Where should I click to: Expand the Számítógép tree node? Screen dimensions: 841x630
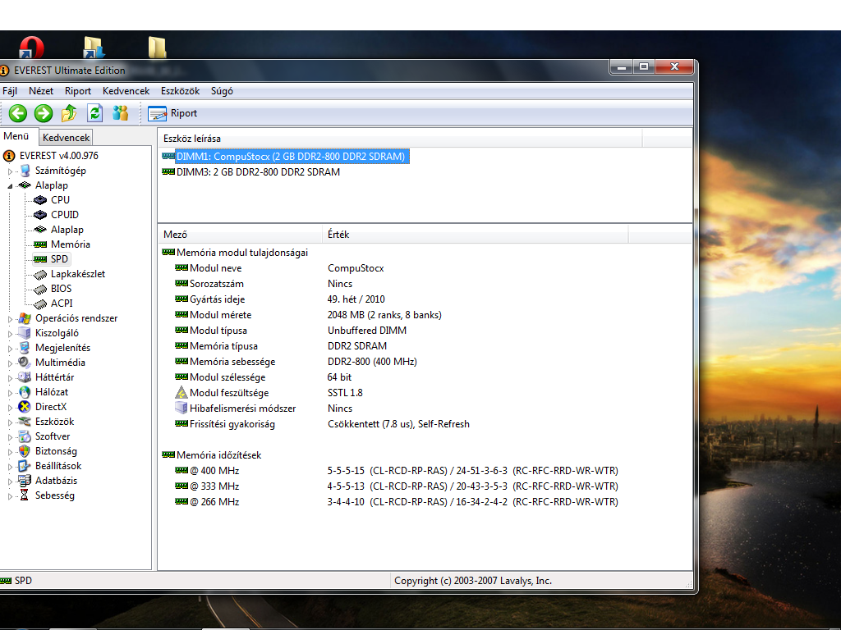pos(10,171)
